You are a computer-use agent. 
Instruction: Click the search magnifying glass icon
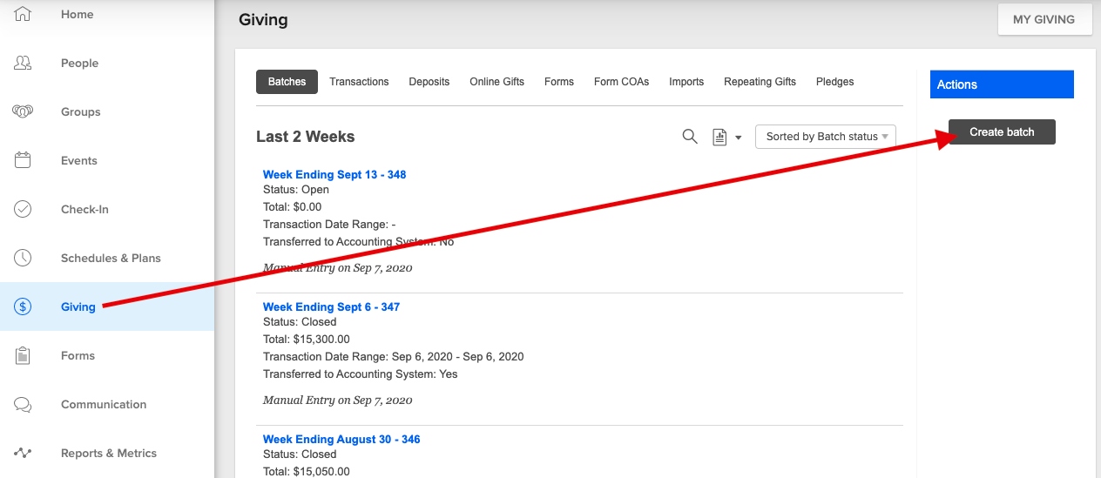(690, 137)
